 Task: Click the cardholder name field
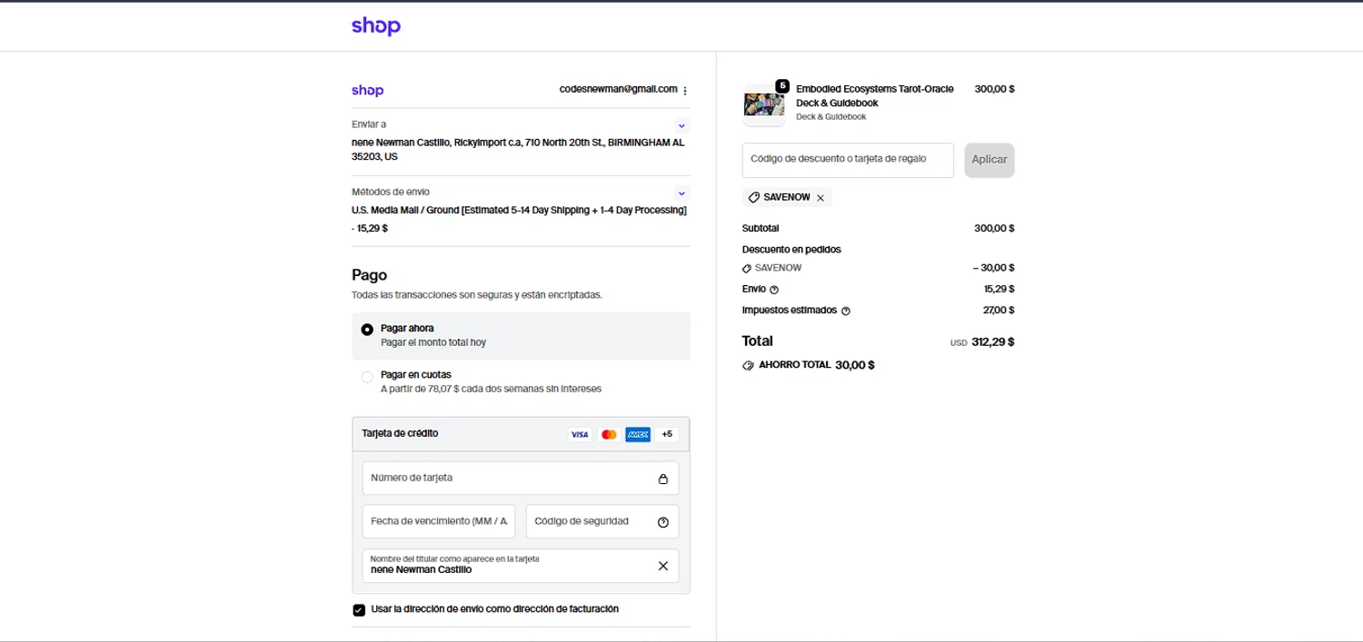[x=521, y=565]
